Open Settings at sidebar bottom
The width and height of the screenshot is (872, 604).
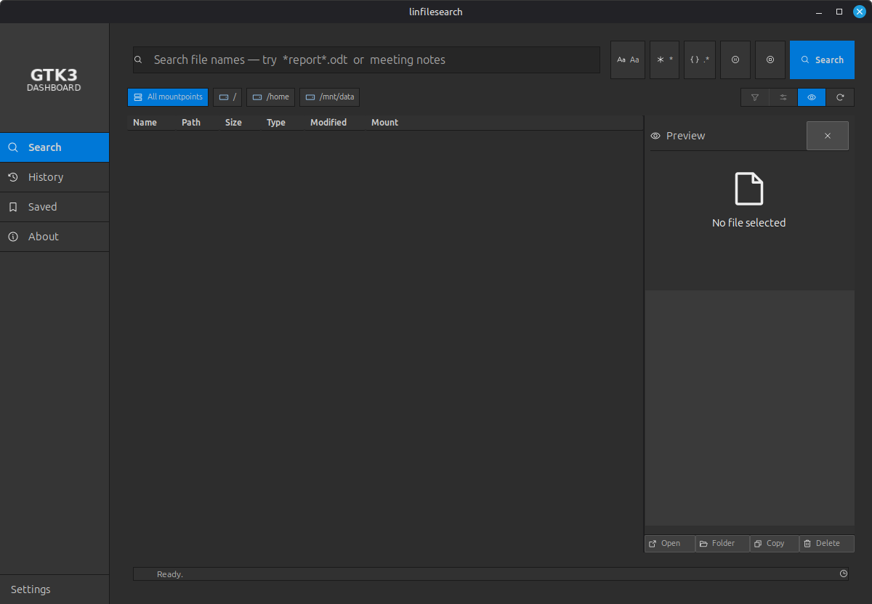[x=54, y=589]
